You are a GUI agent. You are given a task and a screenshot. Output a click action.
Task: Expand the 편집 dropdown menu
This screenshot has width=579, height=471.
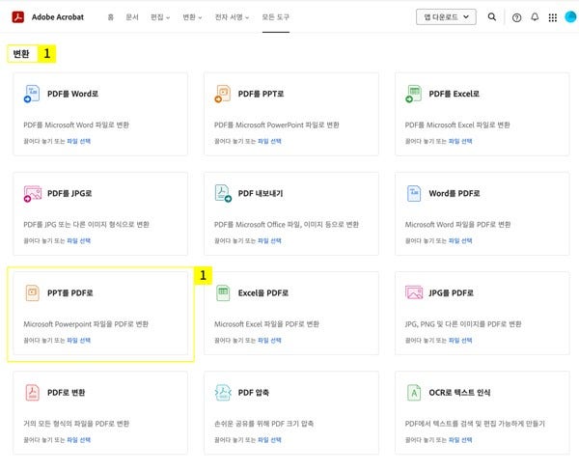click(x=160, y=17)
